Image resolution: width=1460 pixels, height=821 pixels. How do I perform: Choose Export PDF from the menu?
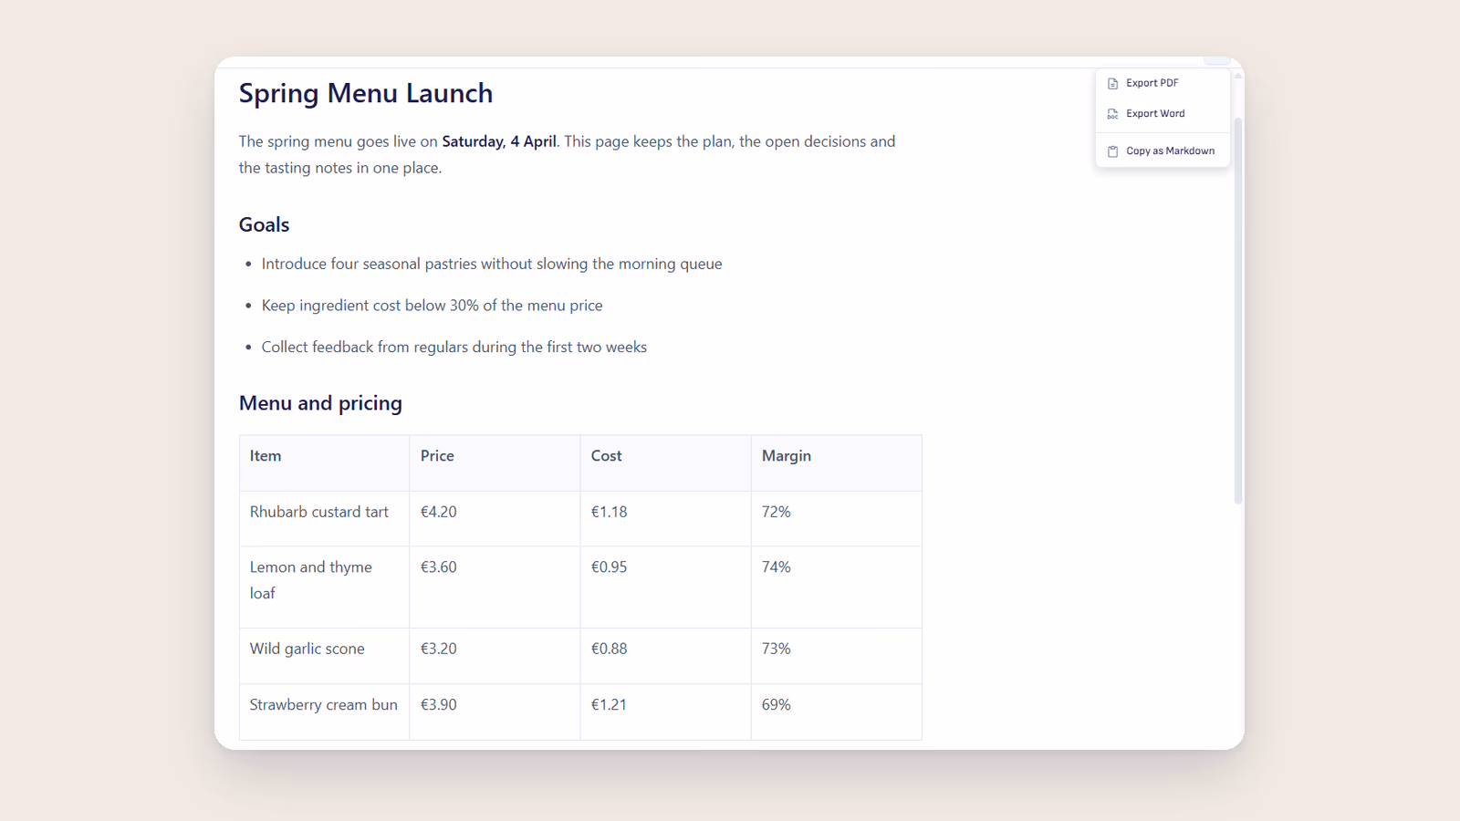click(1163, 83)
